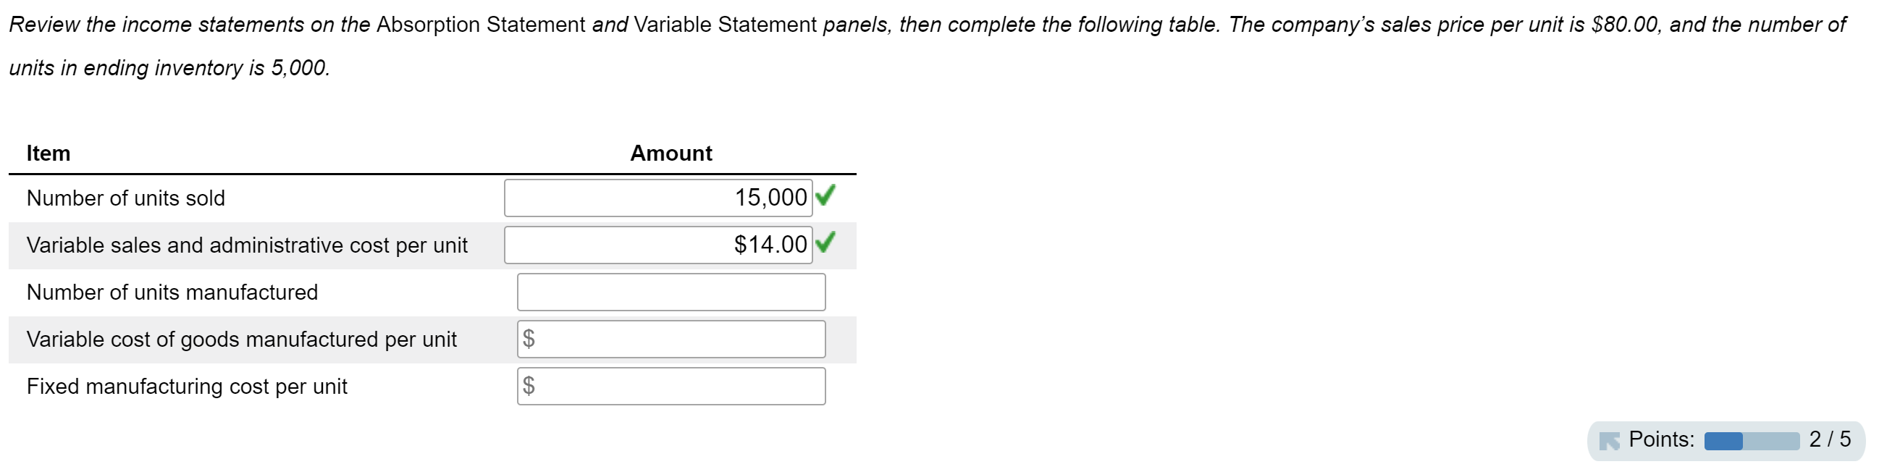Click the Number of units manufactured row label
Screen dimensions: 1887x472
pos(172,291)
